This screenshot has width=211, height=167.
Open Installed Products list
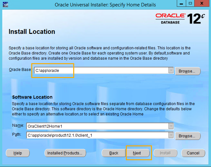pos(65,153)
